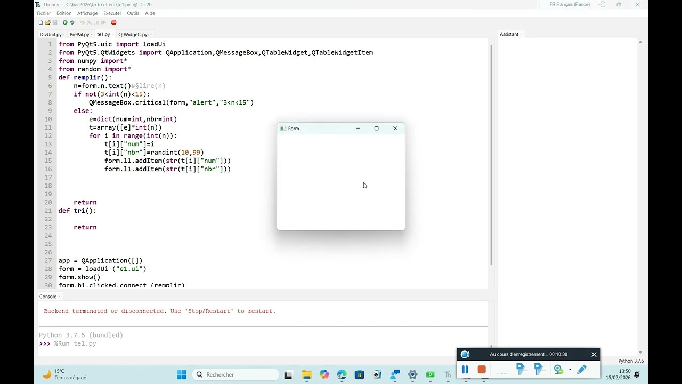The image size is (682, 384).
Task: Click the 'form.show()' code line
Action: (x=79, y=277)
